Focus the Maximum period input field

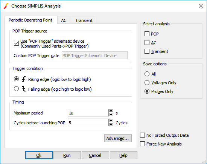coord(88,113)
